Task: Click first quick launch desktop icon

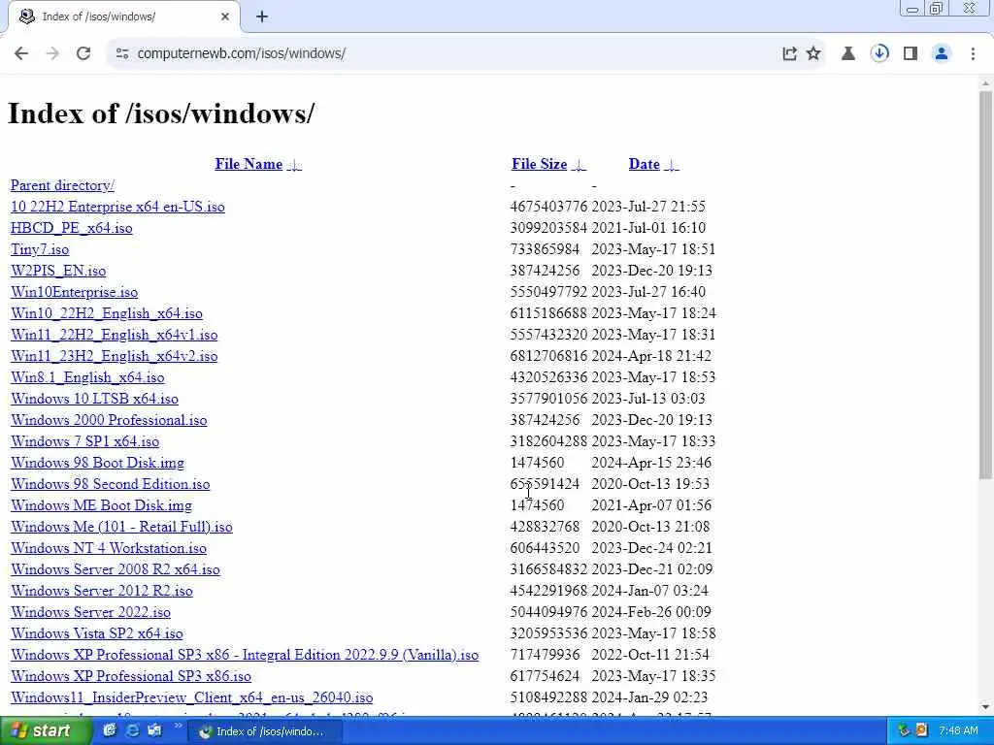Action: click(110, 731)
